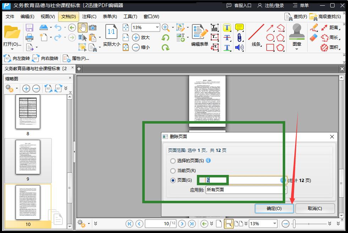Select the Hand tool in toolbar
Image resolution: width=348 pixels, height=233 pixels.
[82, 28]
